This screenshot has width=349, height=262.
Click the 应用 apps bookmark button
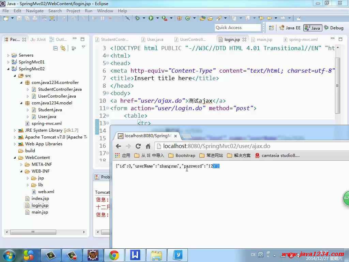point(123,156)
